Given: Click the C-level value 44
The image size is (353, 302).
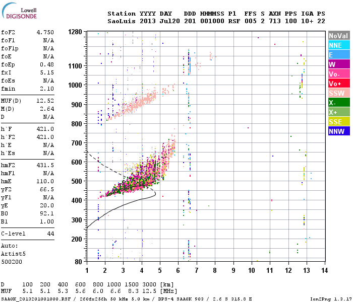Looking at the screenshot, I should click(x=50, y=234).
